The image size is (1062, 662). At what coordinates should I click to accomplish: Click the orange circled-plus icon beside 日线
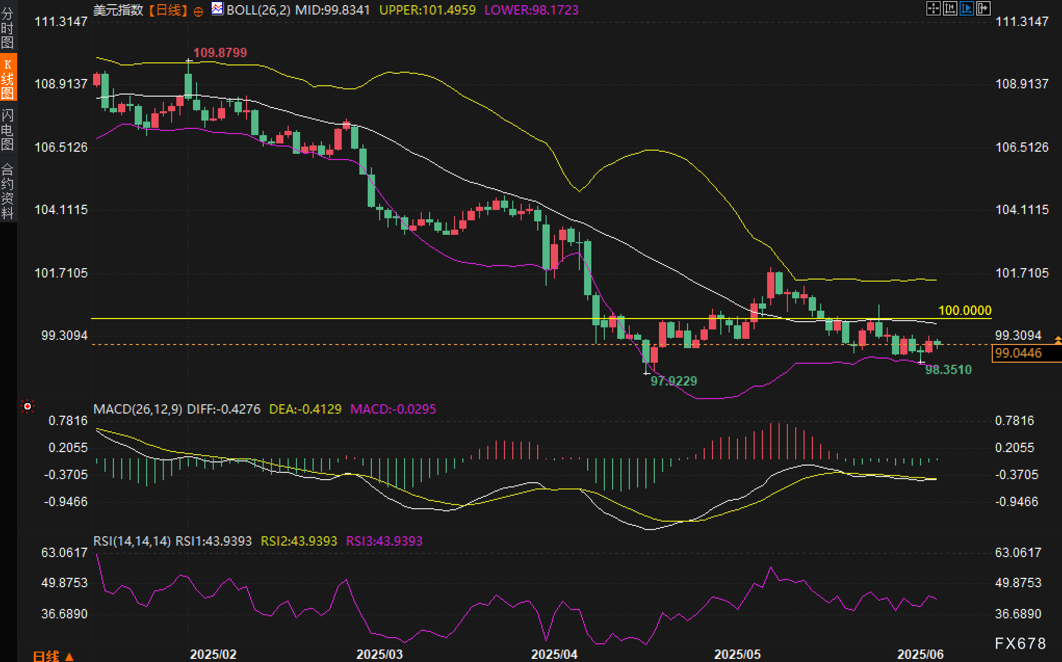pos(198,11)
